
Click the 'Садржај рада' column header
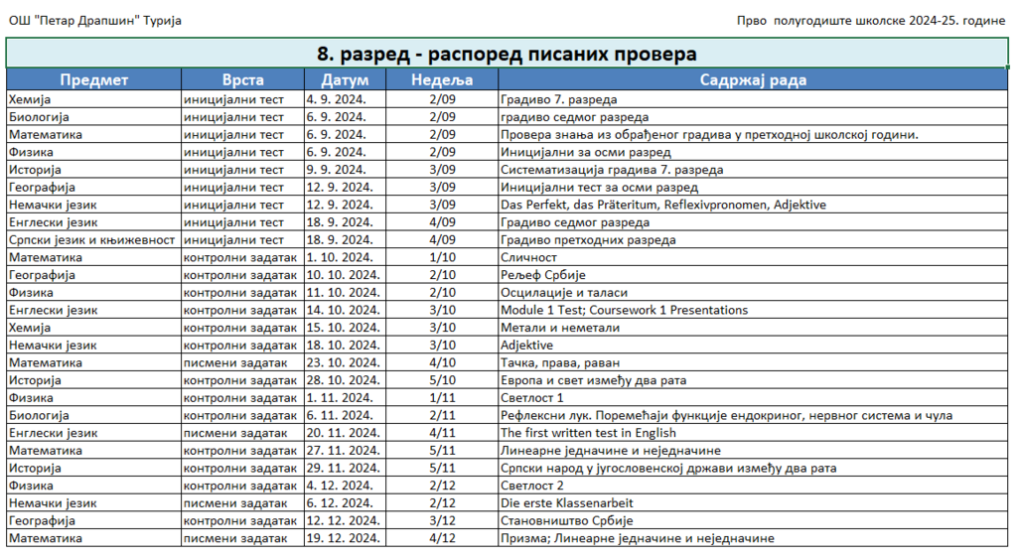pyautogui.click(x=753, y=80)
